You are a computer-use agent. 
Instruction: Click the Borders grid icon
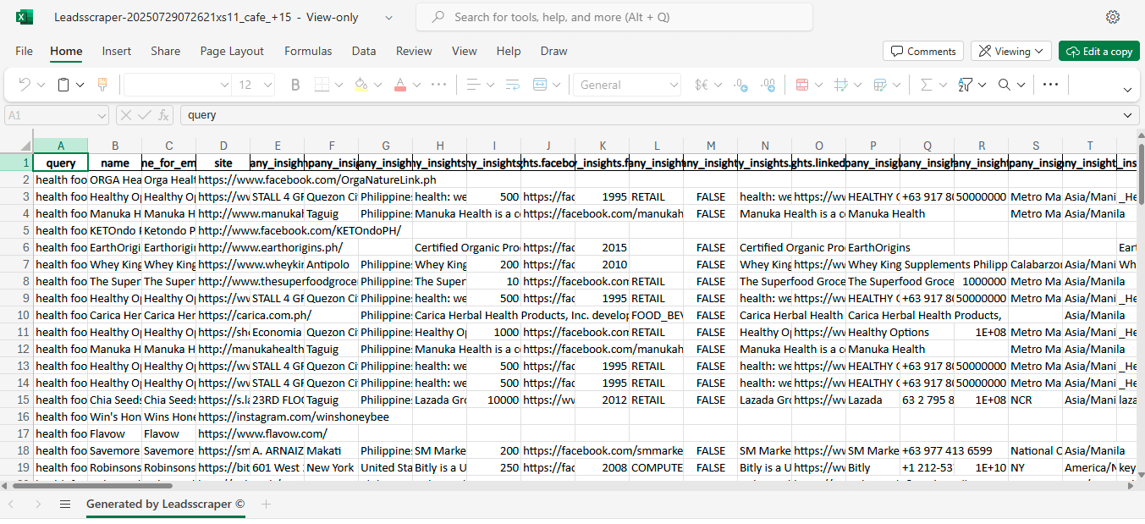(322, 85)
